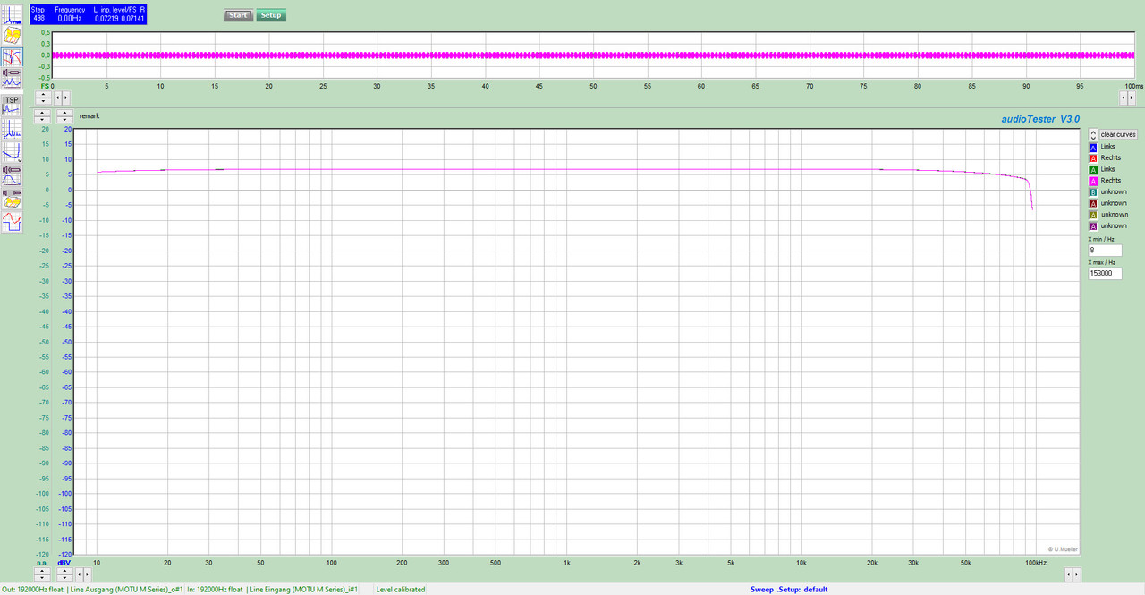The height and width of the screenshot is (595, 1145).
Task: Adjust dBV axis stepper at bottom
Action: coord(65,574)
